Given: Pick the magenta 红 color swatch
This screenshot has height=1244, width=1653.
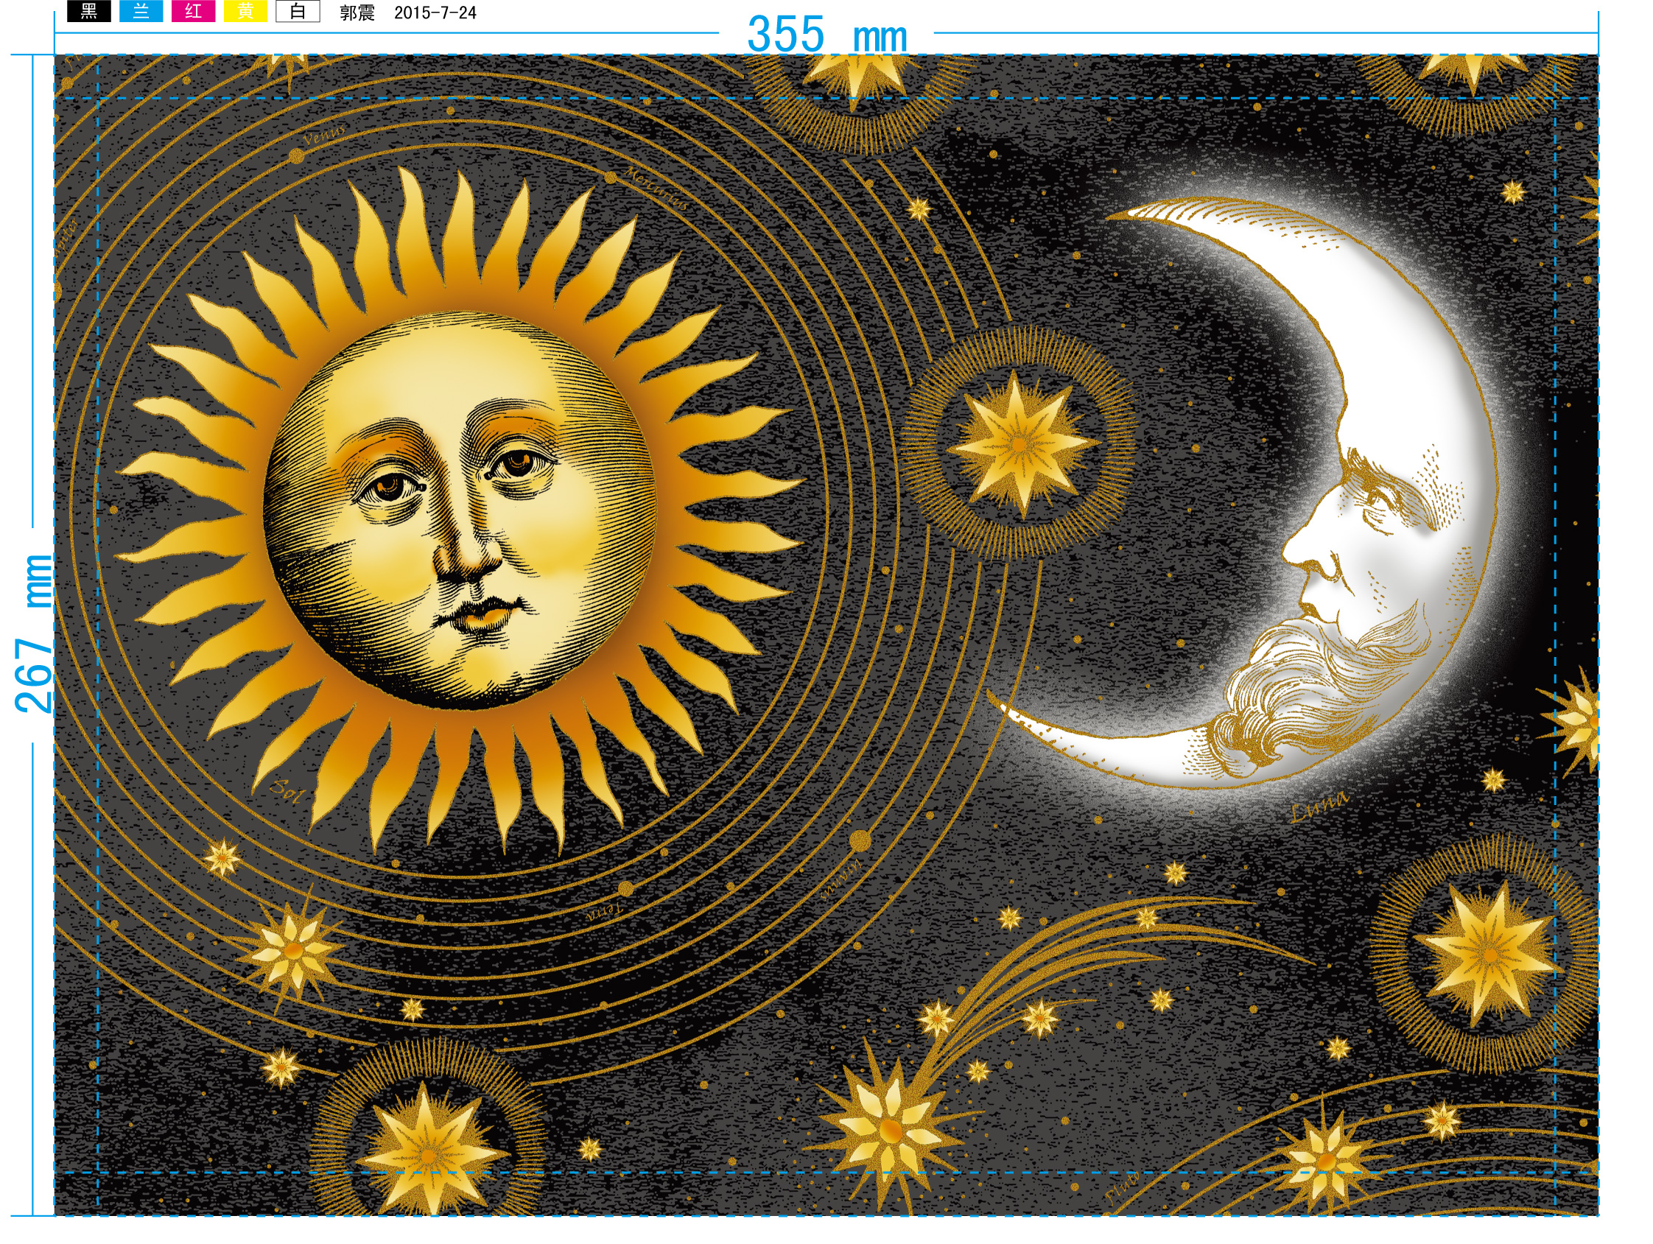Looking at the screenshot, I should click(193, 11).
